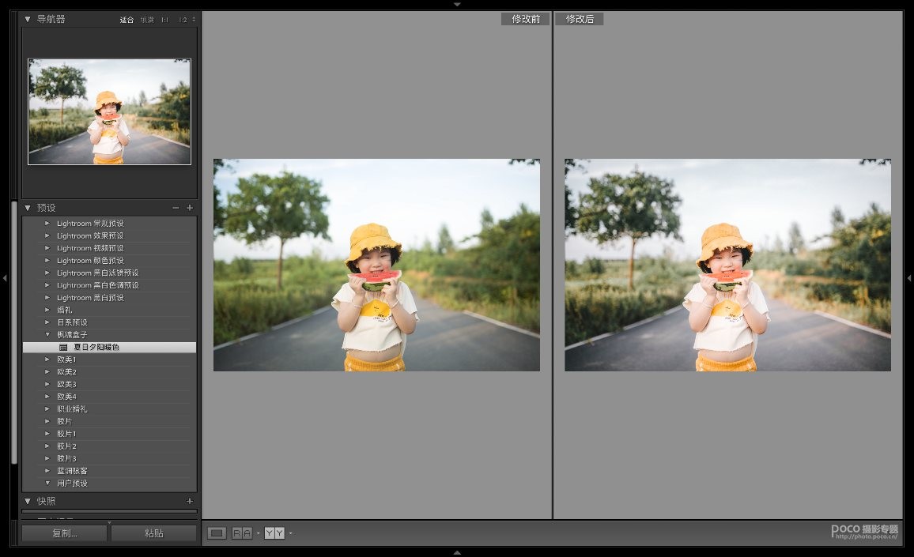Add a new preset with plus icon

[x=190, y=208]
